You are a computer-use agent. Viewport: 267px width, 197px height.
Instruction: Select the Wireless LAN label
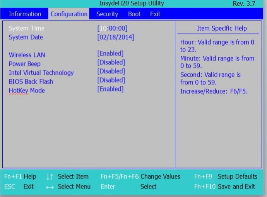pos(27,55)
